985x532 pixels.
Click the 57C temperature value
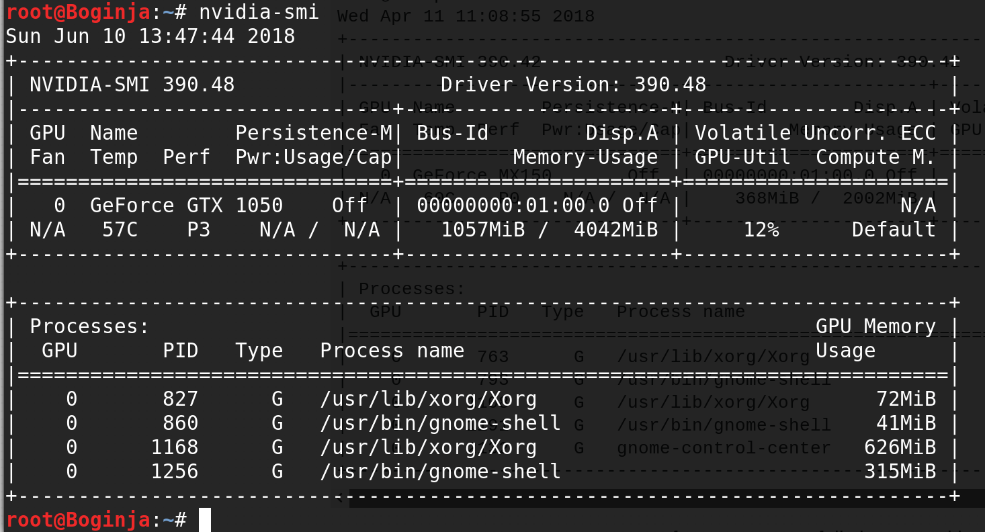coord(120,230)
